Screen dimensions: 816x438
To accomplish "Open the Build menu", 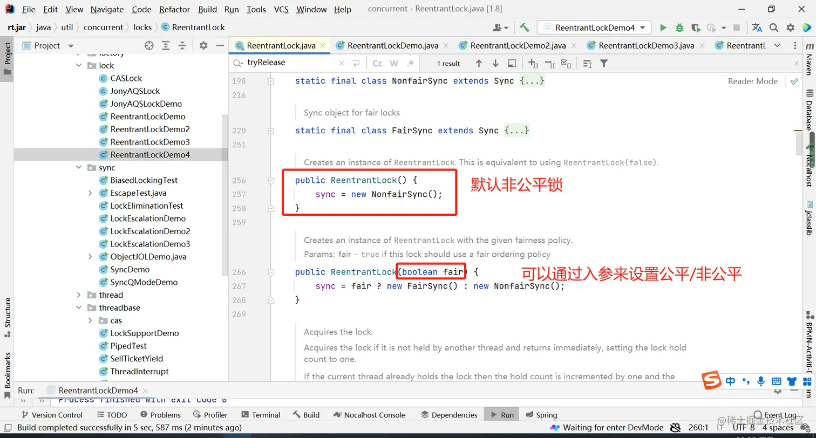I will [x=207, y=9].
